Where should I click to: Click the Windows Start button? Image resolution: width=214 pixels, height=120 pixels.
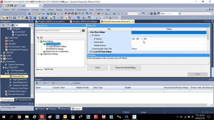click(4, 117)
